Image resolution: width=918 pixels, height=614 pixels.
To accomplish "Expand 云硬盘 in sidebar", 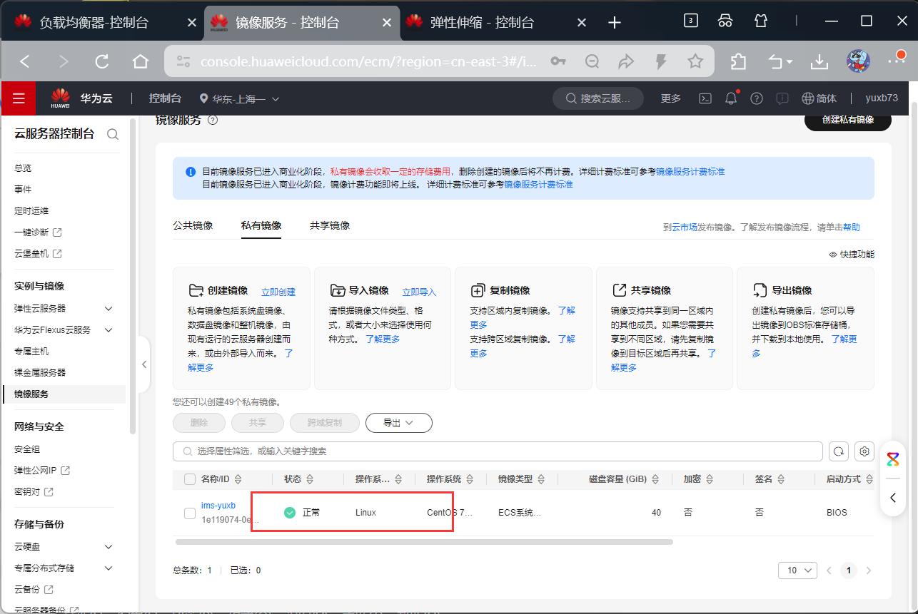I will (x=109, y=547).
